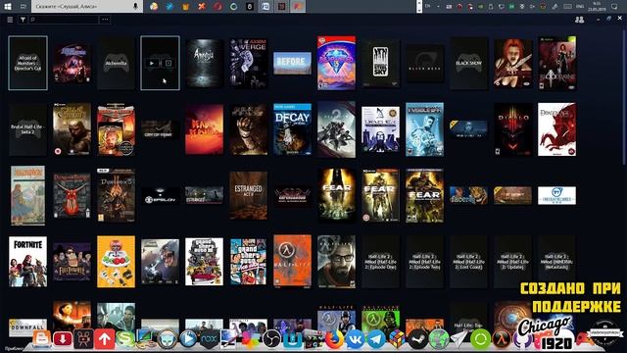Select the Black Snow tile
Viewport: 627px width, 353px height.
[x=468, y=63]
